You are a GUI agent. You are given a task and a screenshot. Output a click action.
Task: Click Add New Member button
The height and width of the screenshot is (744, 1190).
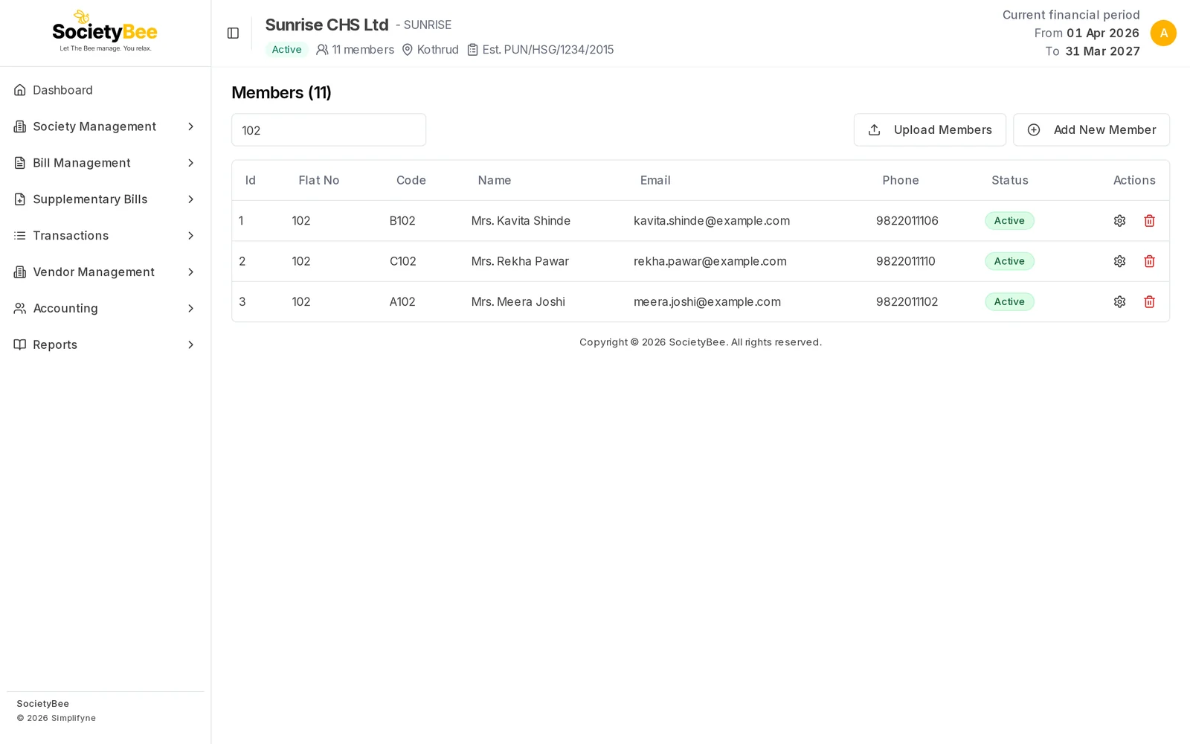pos(1091,130)
